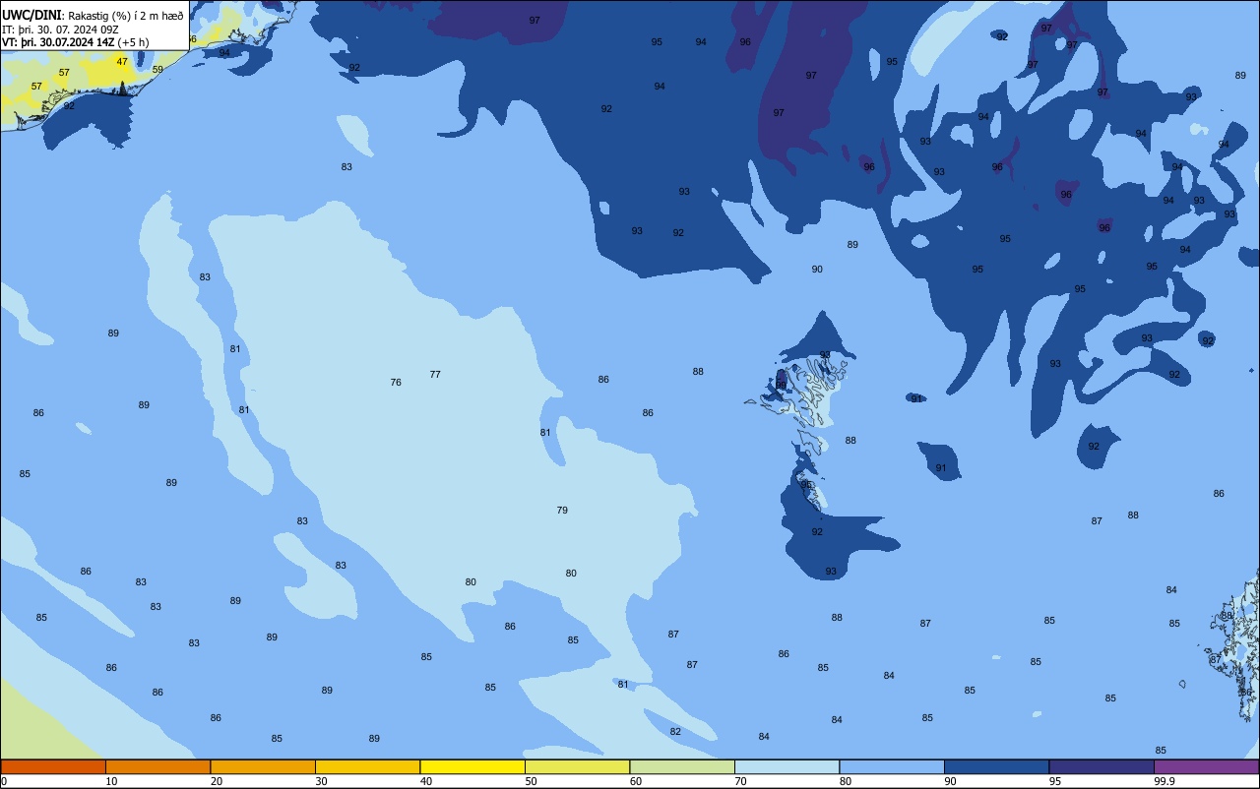
Task: Pick the amber 20–30 legend color block
Action: 263,766
